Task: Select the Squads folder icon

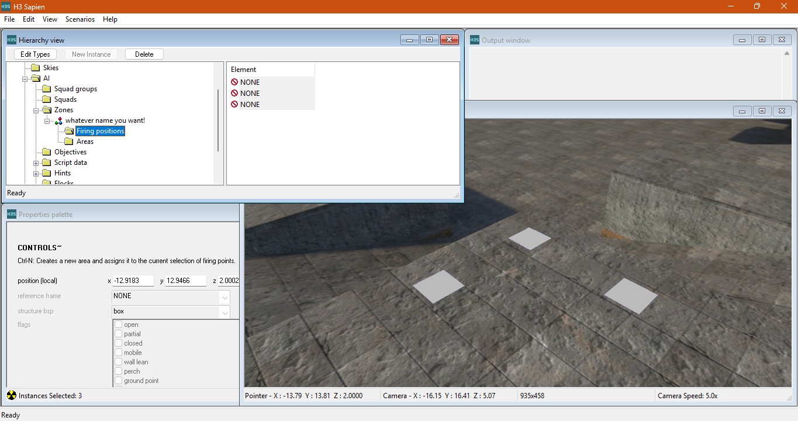Action: pyautogui.click(x=47, y=99)
